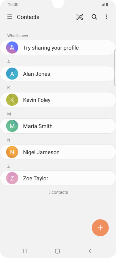Tap the profile sharing avatar icon
Image resolution: width=116 pixels, height=258 pixels.
tap(12, 48)
